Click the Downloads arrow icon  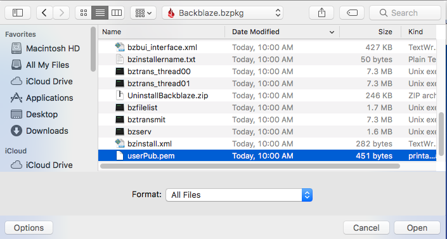click(16, 131)
